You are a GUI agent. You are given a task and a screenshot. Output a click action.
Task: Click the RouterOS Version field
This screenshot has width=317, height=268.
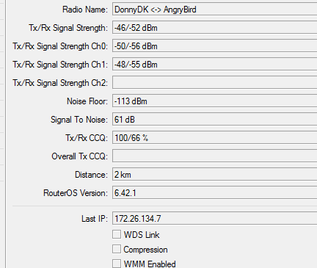(215, 193)
